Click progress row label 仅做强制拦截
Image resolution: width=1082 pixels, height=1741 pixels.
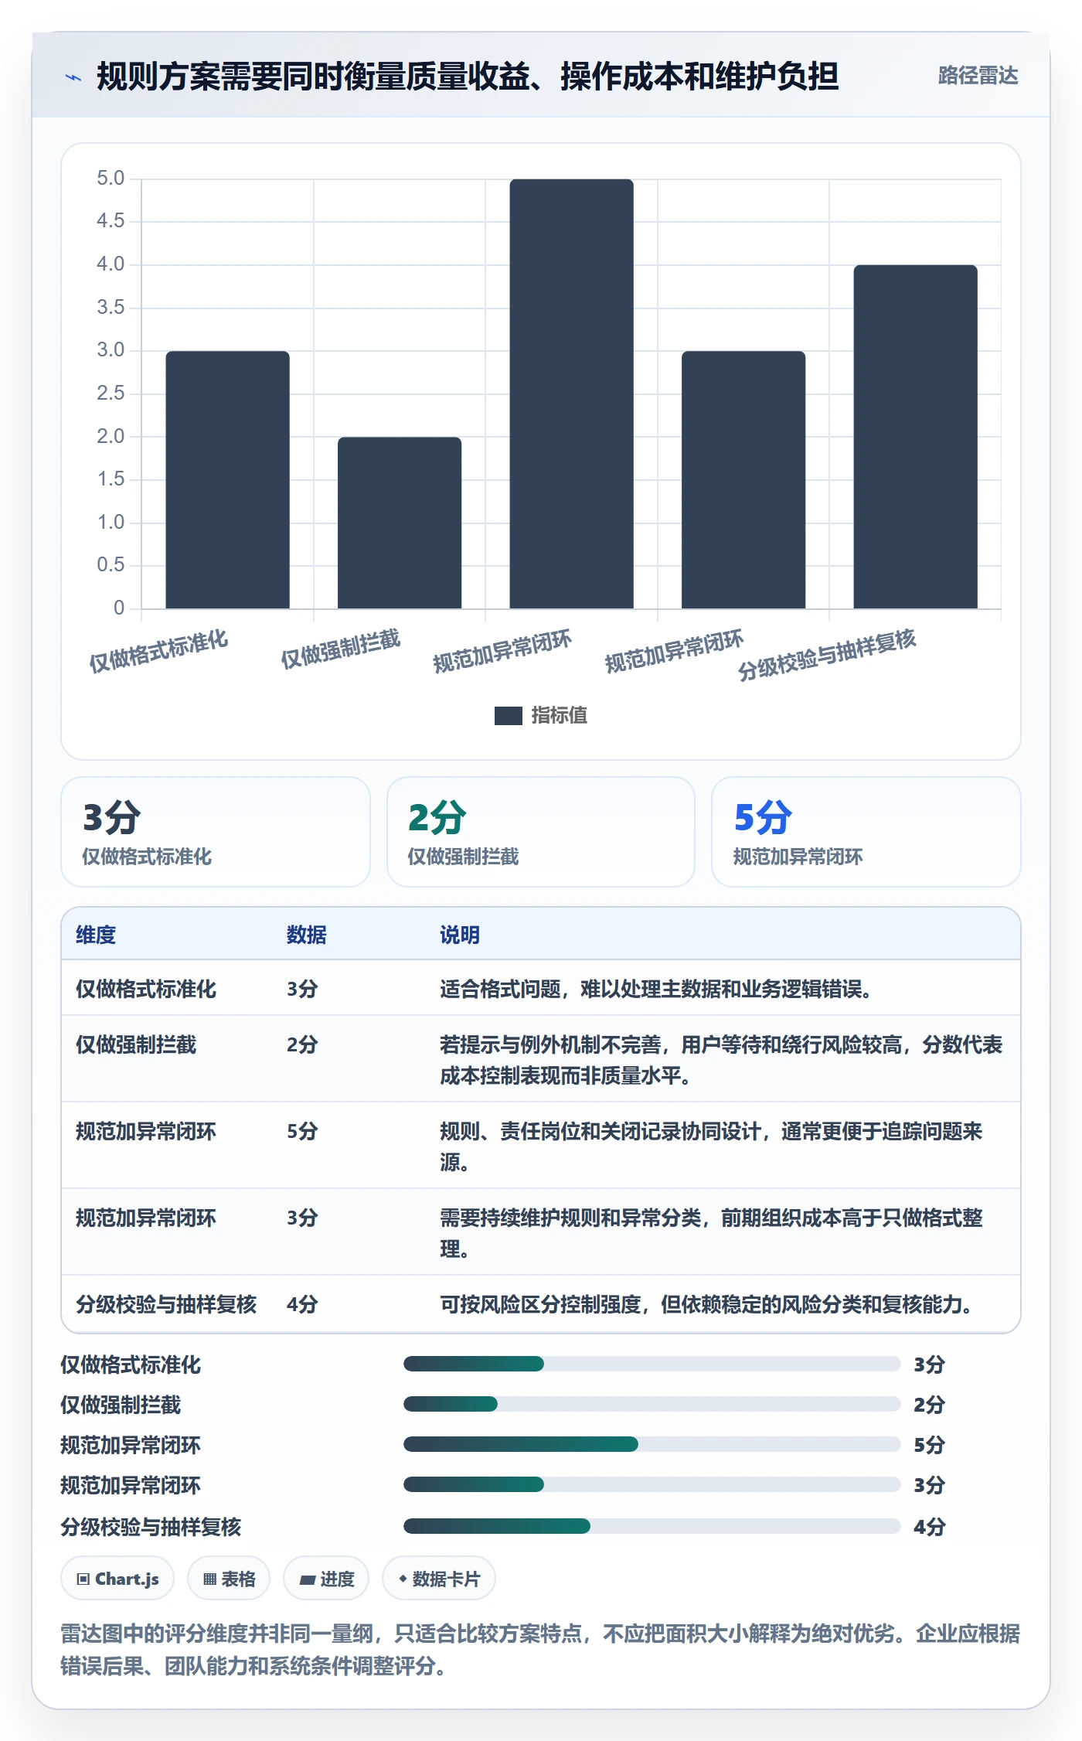(121, 1405)
